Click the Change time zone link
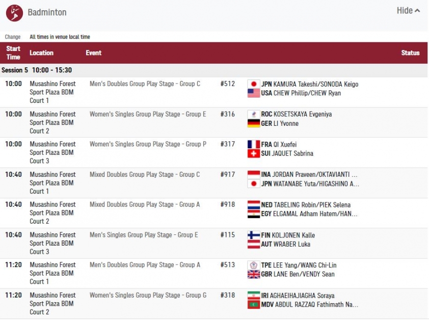The image size is (429, 320). pos(13,37)
